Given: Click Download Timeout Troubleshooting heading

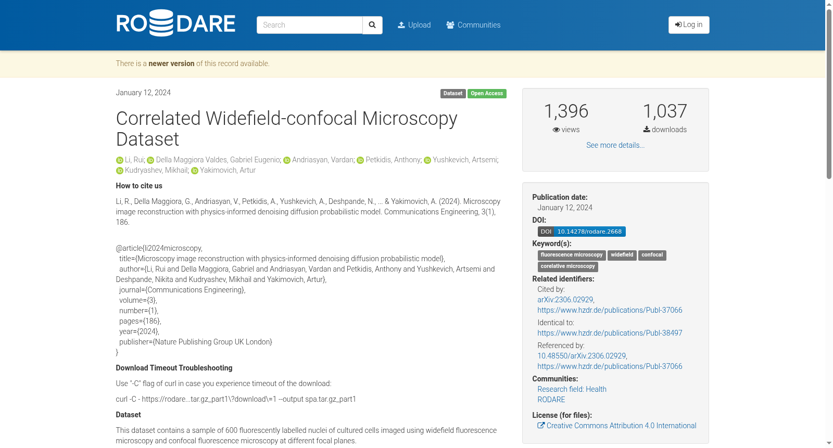Looking at the screenshot, I should 174,368.
